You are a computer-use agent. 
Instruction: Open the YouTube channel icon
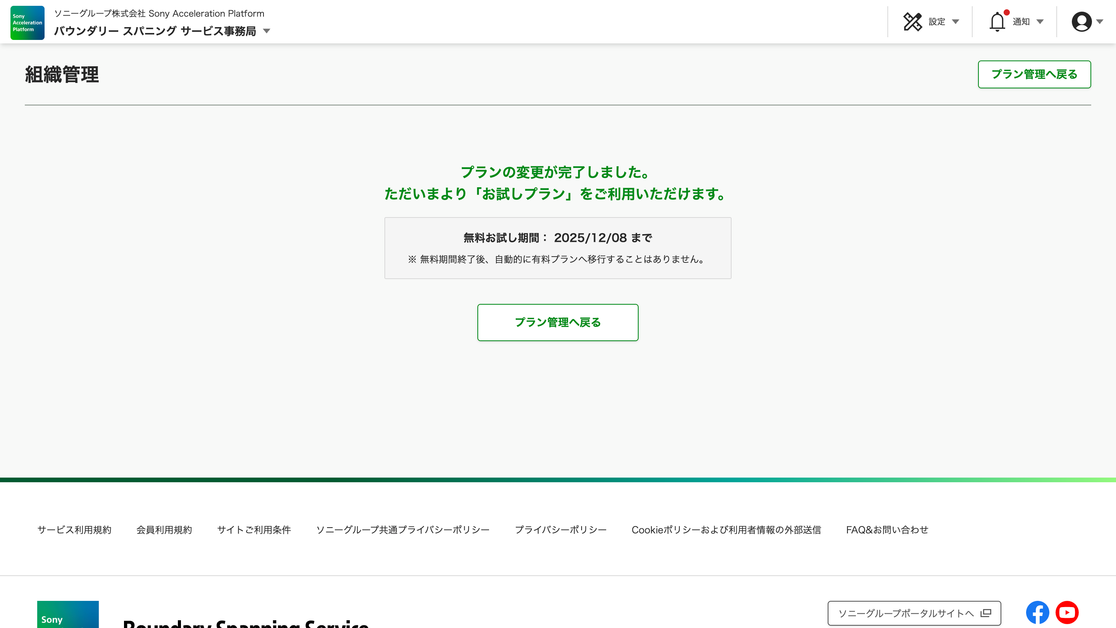click(1067, 612)
